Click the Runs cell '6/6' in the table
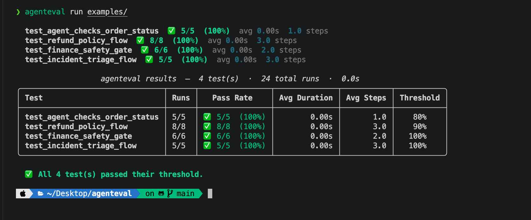Image resolution: width=531 pixels, height=220 pixels. [179, 136]
